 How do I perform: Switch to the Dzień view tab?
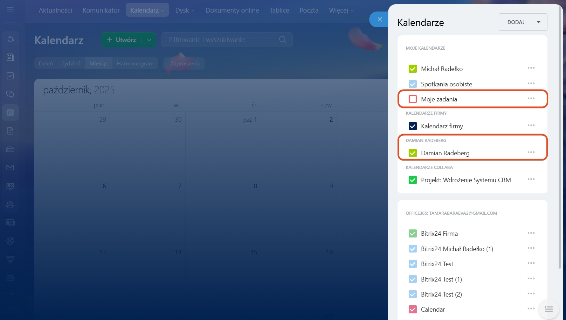46,63
